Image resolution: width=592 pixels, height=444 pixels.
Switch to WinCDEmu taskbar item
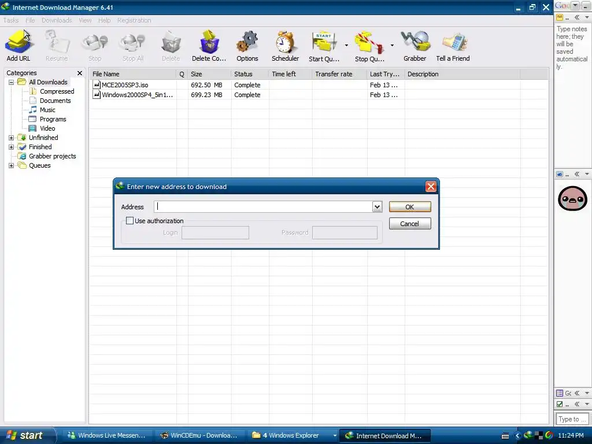point(199,435)
